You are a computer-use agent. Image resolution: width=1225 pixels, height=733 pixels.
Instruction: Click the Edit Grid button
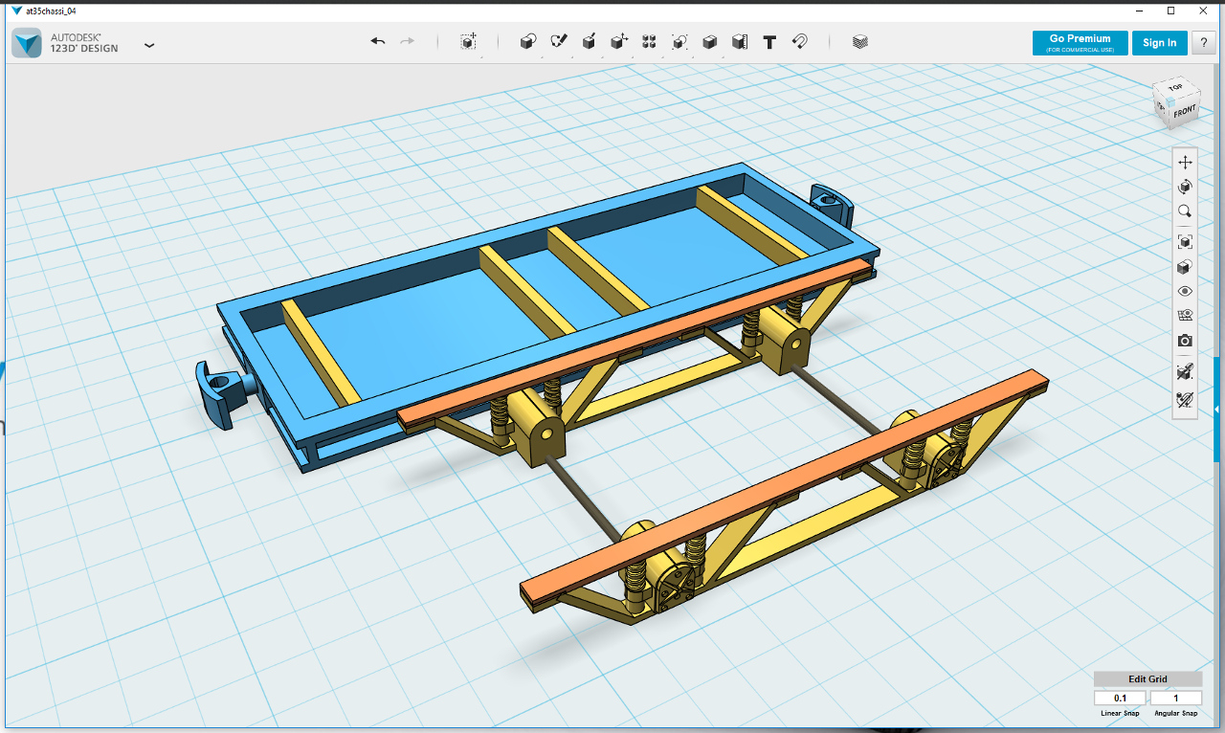pyautogui.click(x=1148, y=679)
